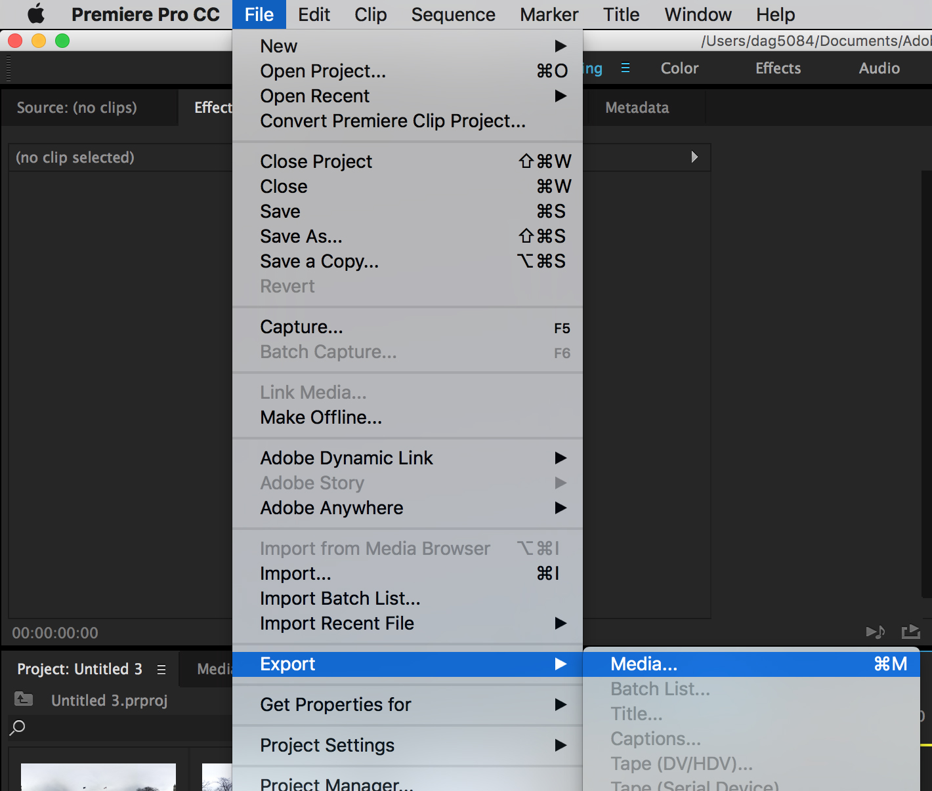The height and width of the screenshot is (791, 932).
Task: Open the Window menu
Action: (698, 14)
